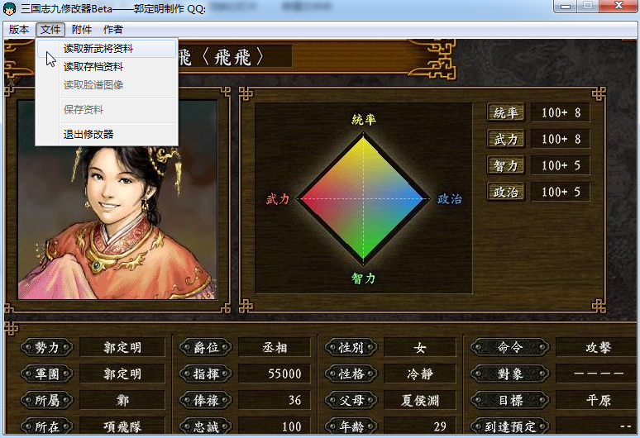The image size is (640, 438).
Task: Click the 政治 stat label button
Action: tap(506, 192)
